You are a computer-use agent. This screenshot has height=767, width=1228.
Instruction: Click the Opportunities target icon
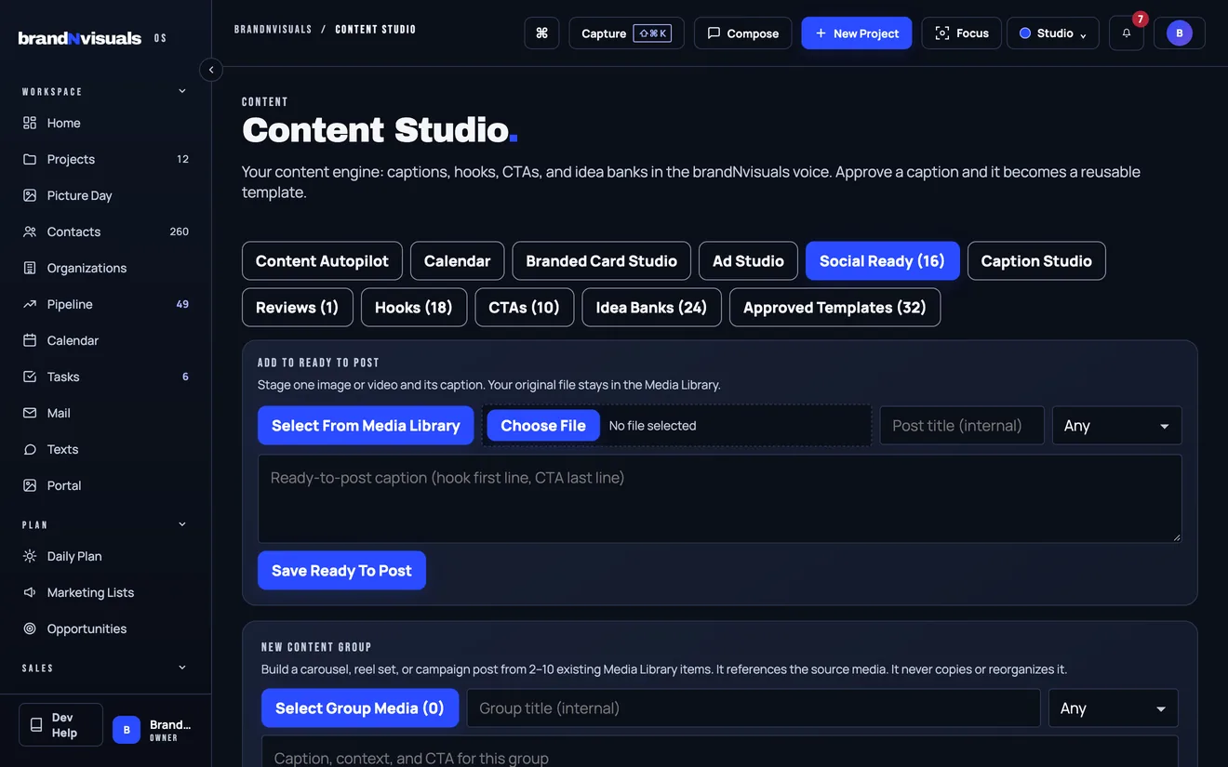(30, 628)
